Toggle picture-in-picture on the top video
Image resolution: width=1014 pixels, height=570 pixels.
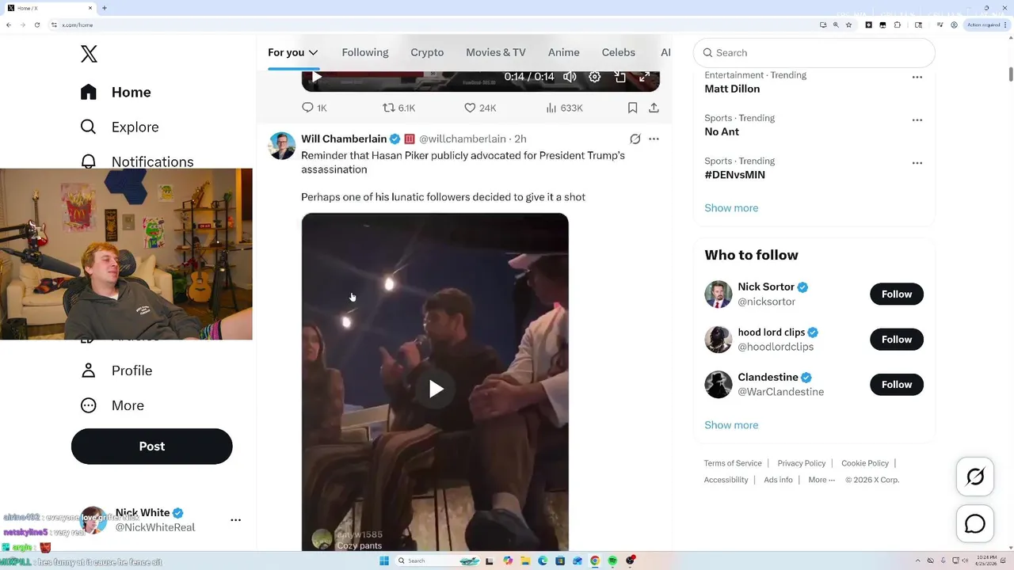click(x=620, y=77)
